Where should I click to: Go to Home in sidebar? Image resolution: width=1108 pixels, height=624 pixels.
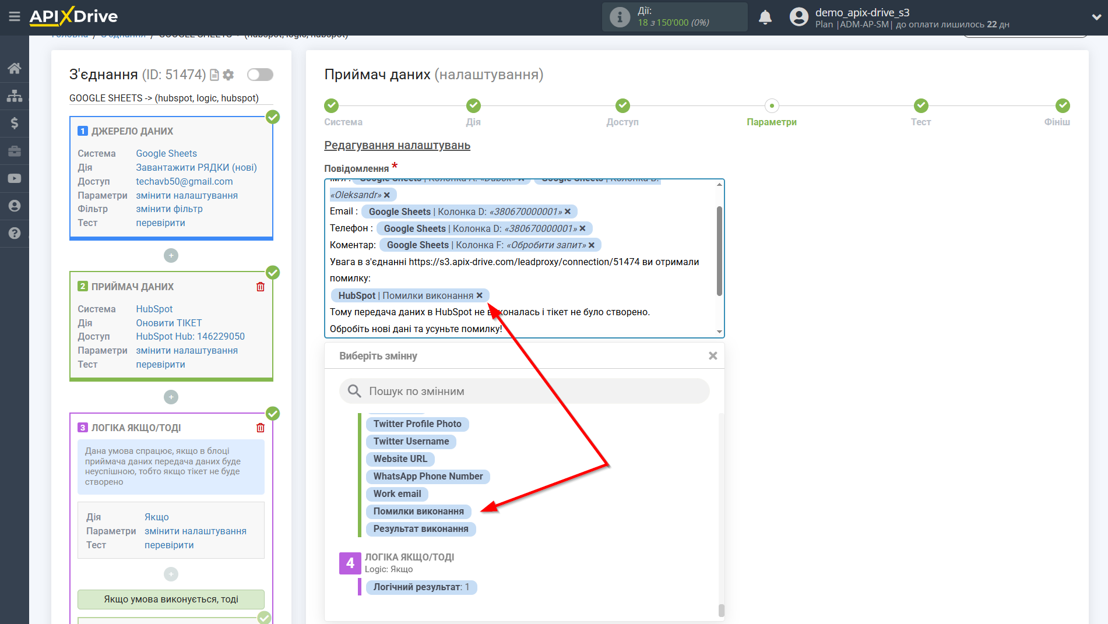click(x=15, y=68)
